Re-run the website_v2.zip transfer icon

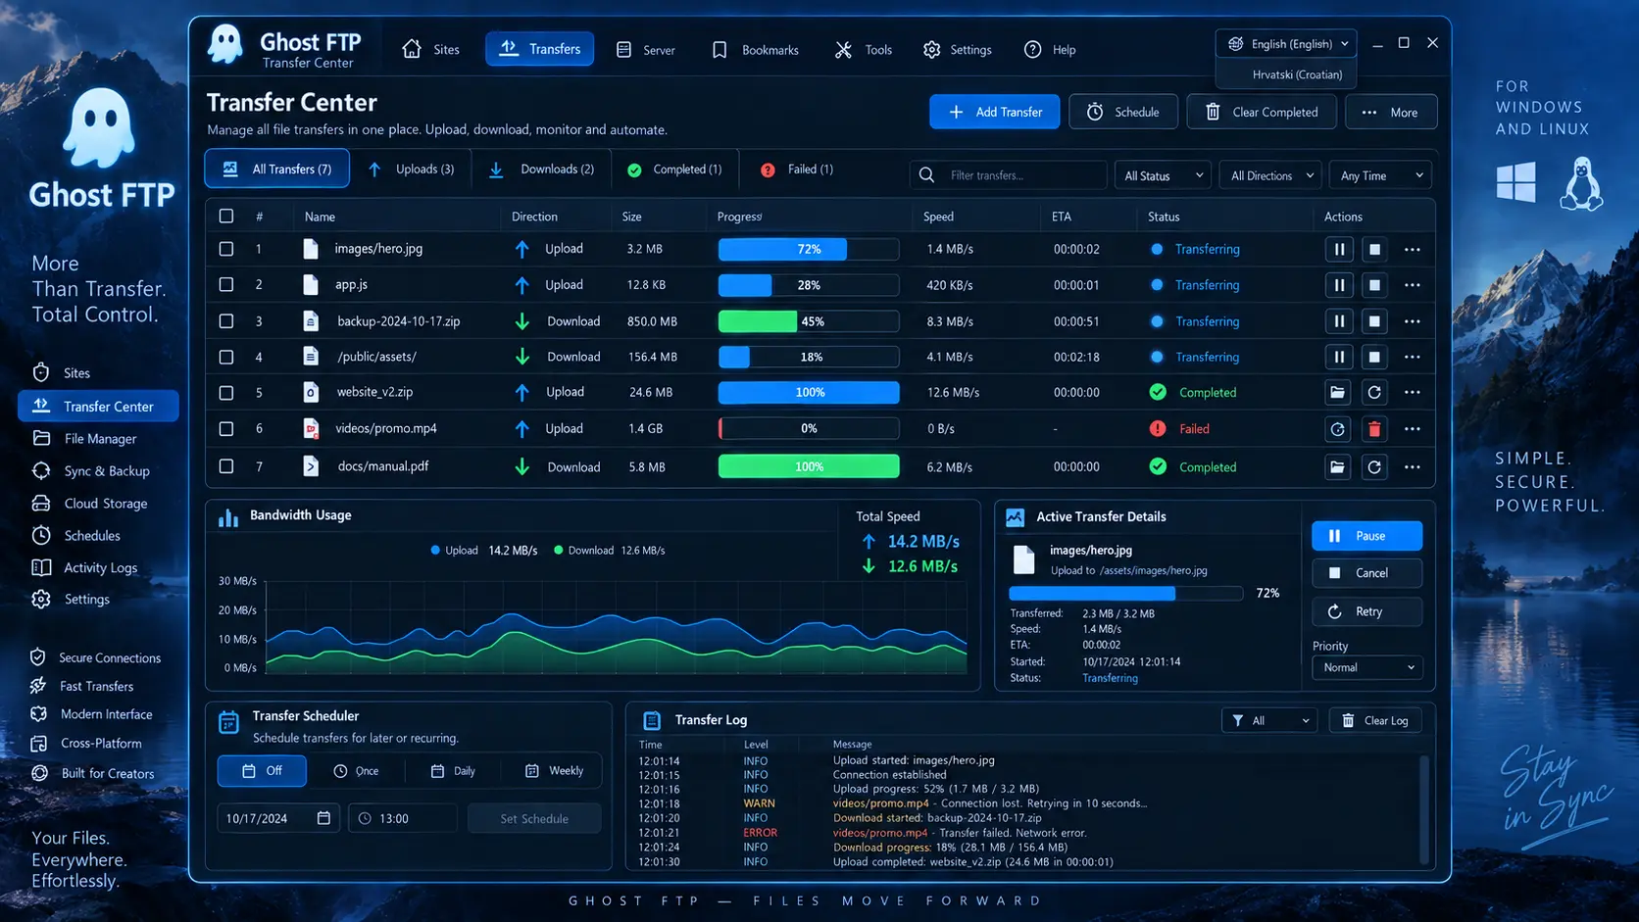pyautogui.click(x=1374, y=392)
